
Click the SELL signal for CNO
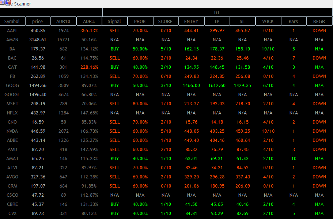point(115,122)
